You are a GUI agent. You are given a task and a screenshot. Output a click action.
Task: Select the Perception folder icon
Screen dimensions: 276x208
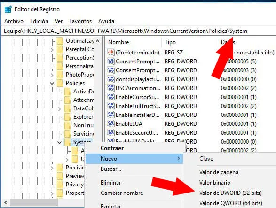tap(60, 58)
